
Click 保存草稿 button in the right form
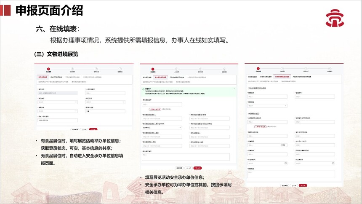click(285, 185)
